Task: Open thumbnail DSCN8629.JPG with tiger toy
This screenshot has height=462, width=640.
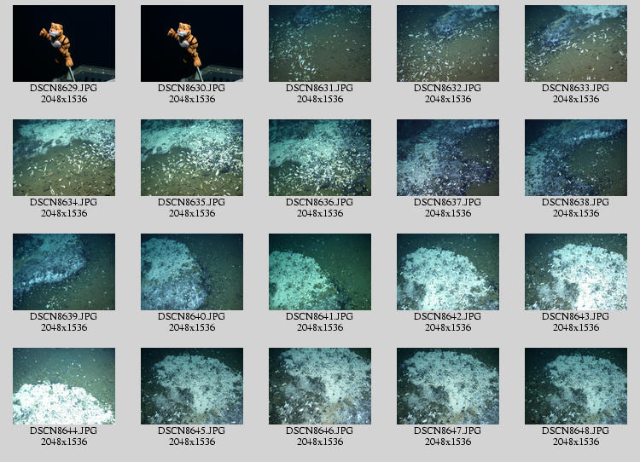Action: [64, 43]
